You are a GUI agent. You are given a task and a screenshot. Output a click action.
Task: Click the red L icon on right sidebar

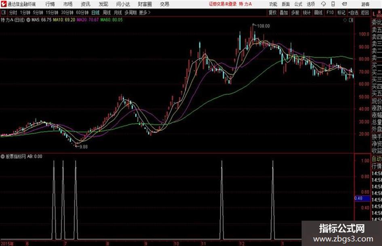(374, 14)
